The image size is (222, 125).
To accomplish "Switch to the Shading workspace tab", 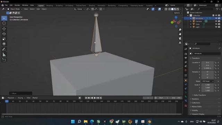I will 92,6.
